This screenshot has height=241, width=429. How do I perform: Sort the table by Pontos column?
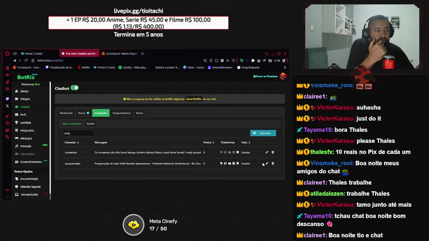click(x=208, y=143)
